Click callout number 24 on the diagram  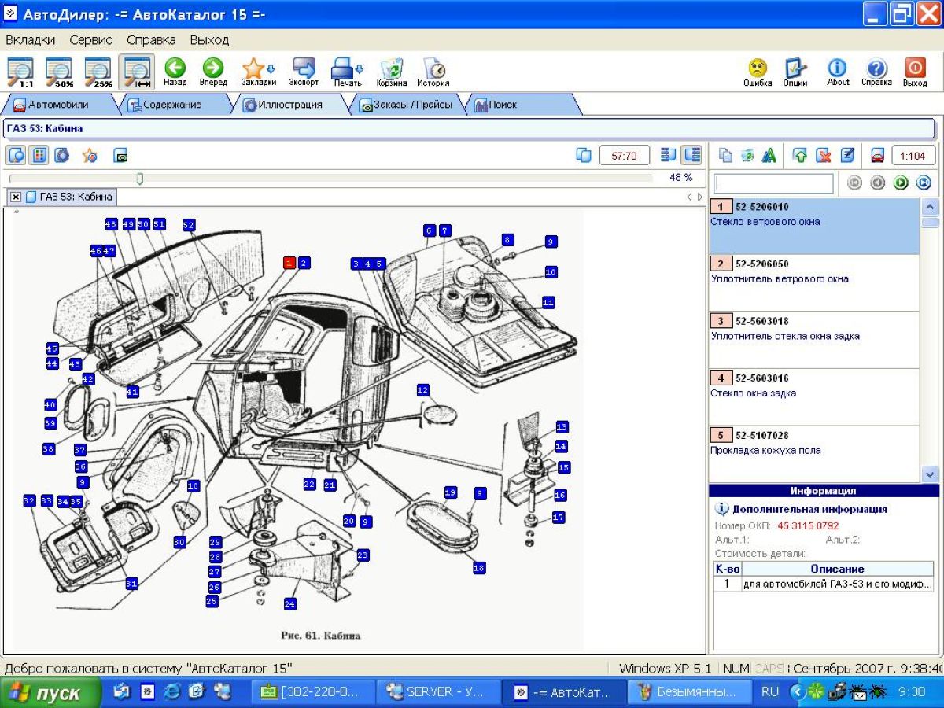click(290, 604)
